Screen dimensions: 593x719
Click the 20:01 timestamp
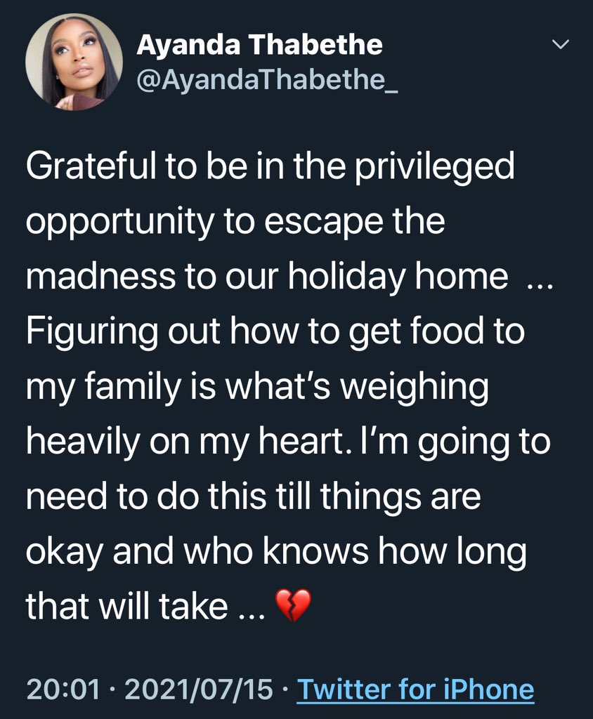tap(63, 690)
